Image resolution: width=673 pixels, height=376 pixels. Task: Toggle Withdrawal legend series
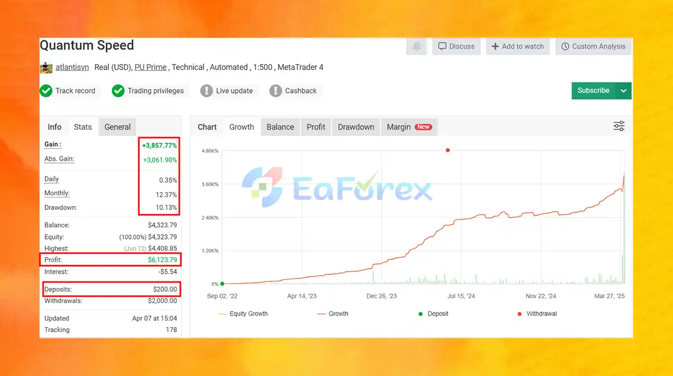(537, 314)
